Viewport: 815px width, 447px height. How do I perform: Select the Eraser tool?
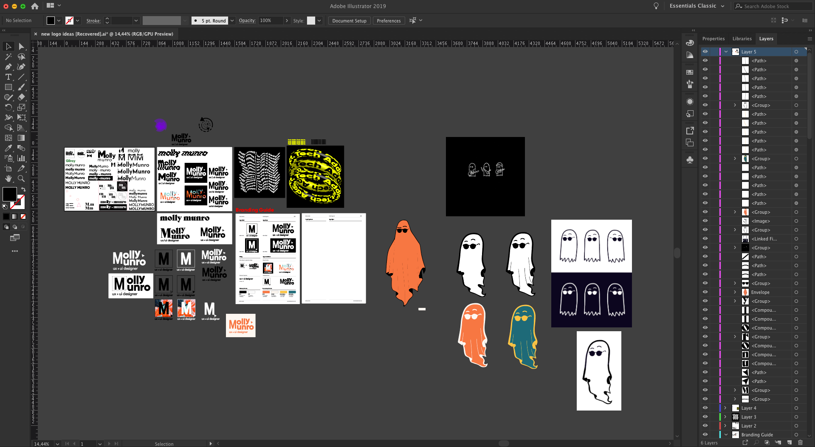coord(21,97)
